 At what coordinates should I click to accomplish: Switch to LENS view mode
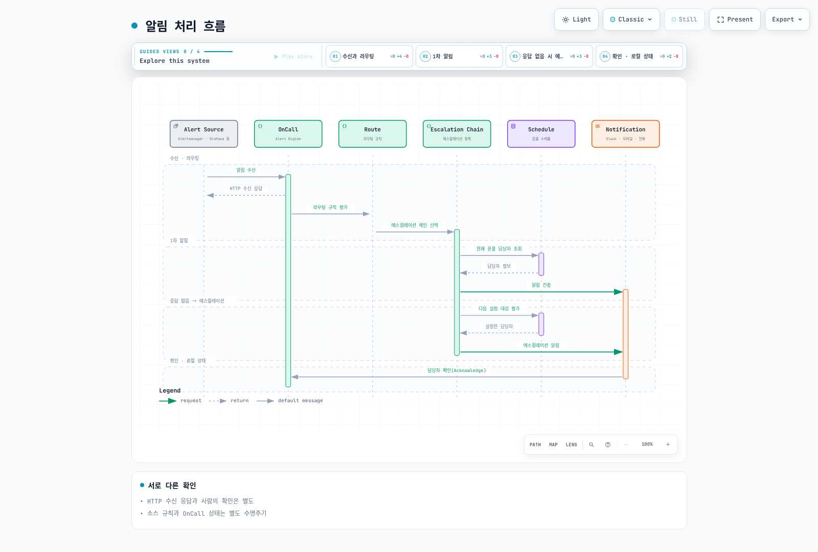pos(572,445)
